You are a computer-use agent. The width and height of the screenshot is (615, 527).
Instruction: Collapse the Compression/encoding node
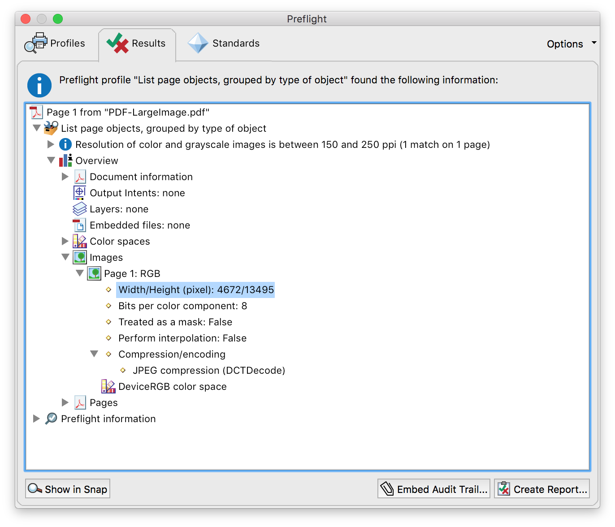tap(94, 354)
